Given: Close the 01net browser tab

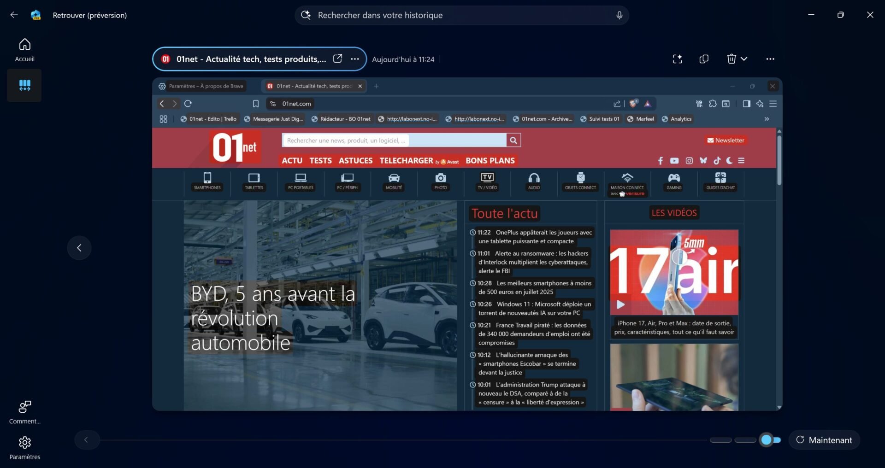Looking at the screenshot, I should click(360, 86).
